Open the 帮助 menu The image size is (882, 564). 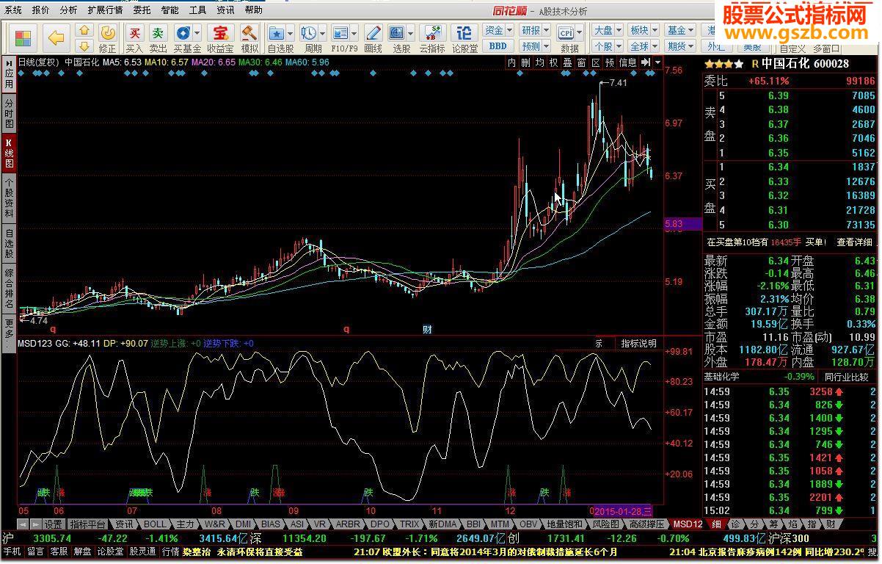pos(253,10)
